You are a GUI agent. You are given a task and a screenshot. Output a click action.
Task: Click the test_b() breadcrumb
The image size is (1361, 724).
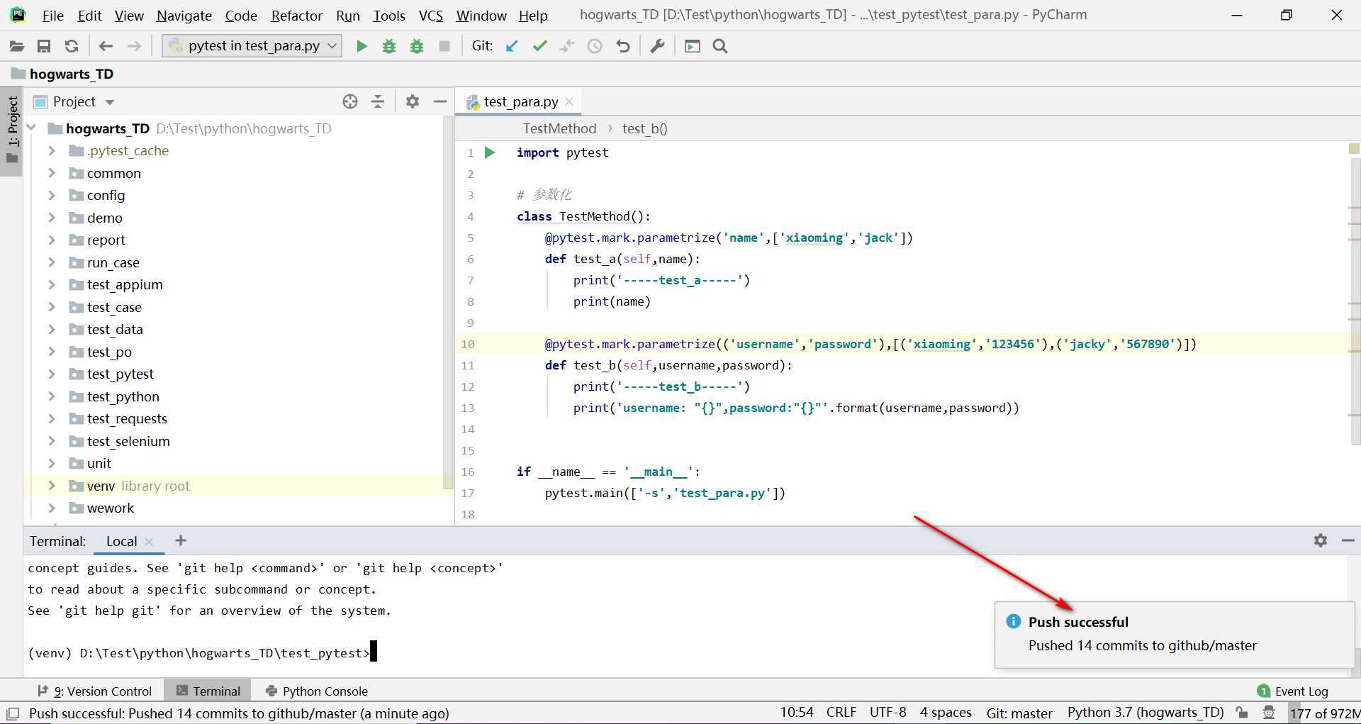click(x=644, y=128)
